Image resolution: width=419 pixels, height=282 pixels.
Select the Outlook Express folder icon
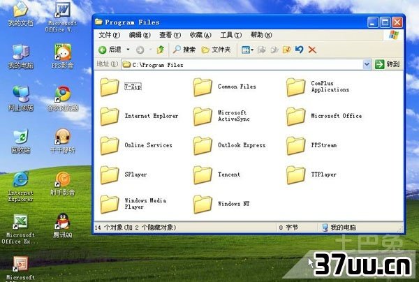pyautogui.click(x=203, y=146)
